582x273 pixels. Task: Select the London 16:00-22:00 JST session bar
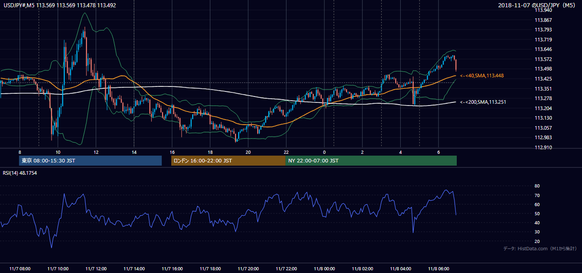pos(228,161)
